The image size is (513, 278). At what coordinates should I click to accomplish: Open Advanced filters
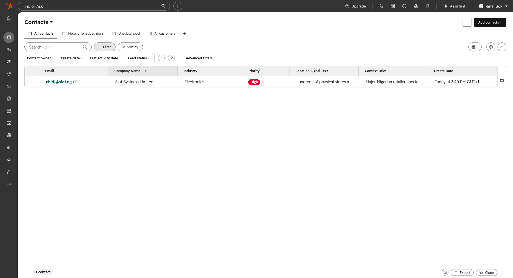pyautogui.click(x=196, y=58)
